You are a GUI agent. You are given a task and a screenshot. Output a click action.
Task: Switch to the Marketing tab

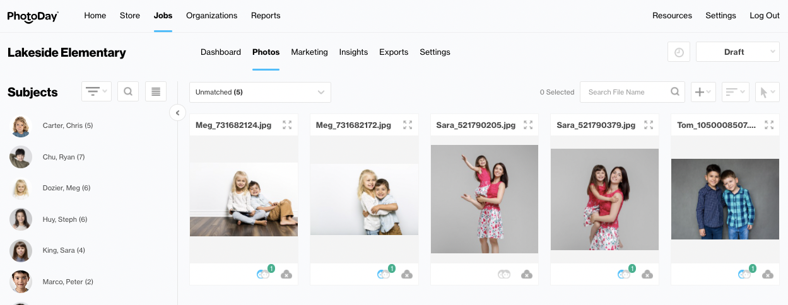tap(309, 52)
